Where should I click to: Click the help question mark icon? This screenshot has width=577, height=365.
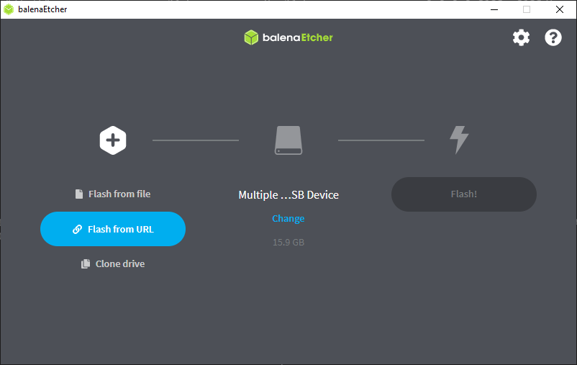point(553,37)
